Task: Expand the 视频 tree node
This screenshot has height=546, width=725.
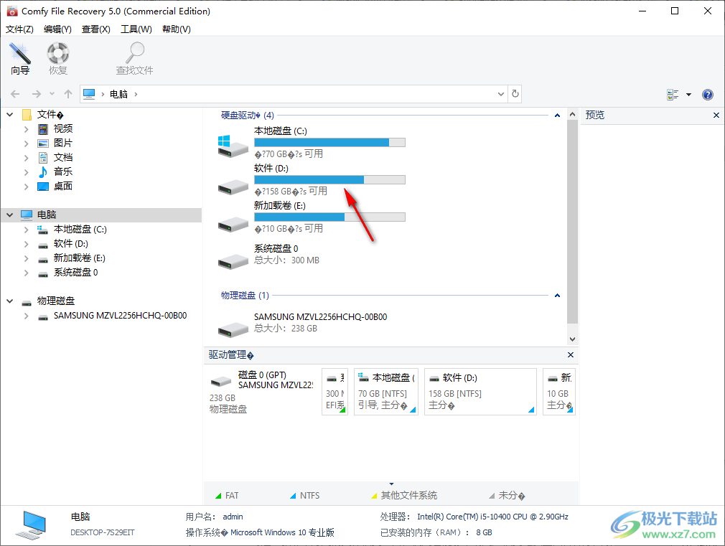Action: point(27,129)
